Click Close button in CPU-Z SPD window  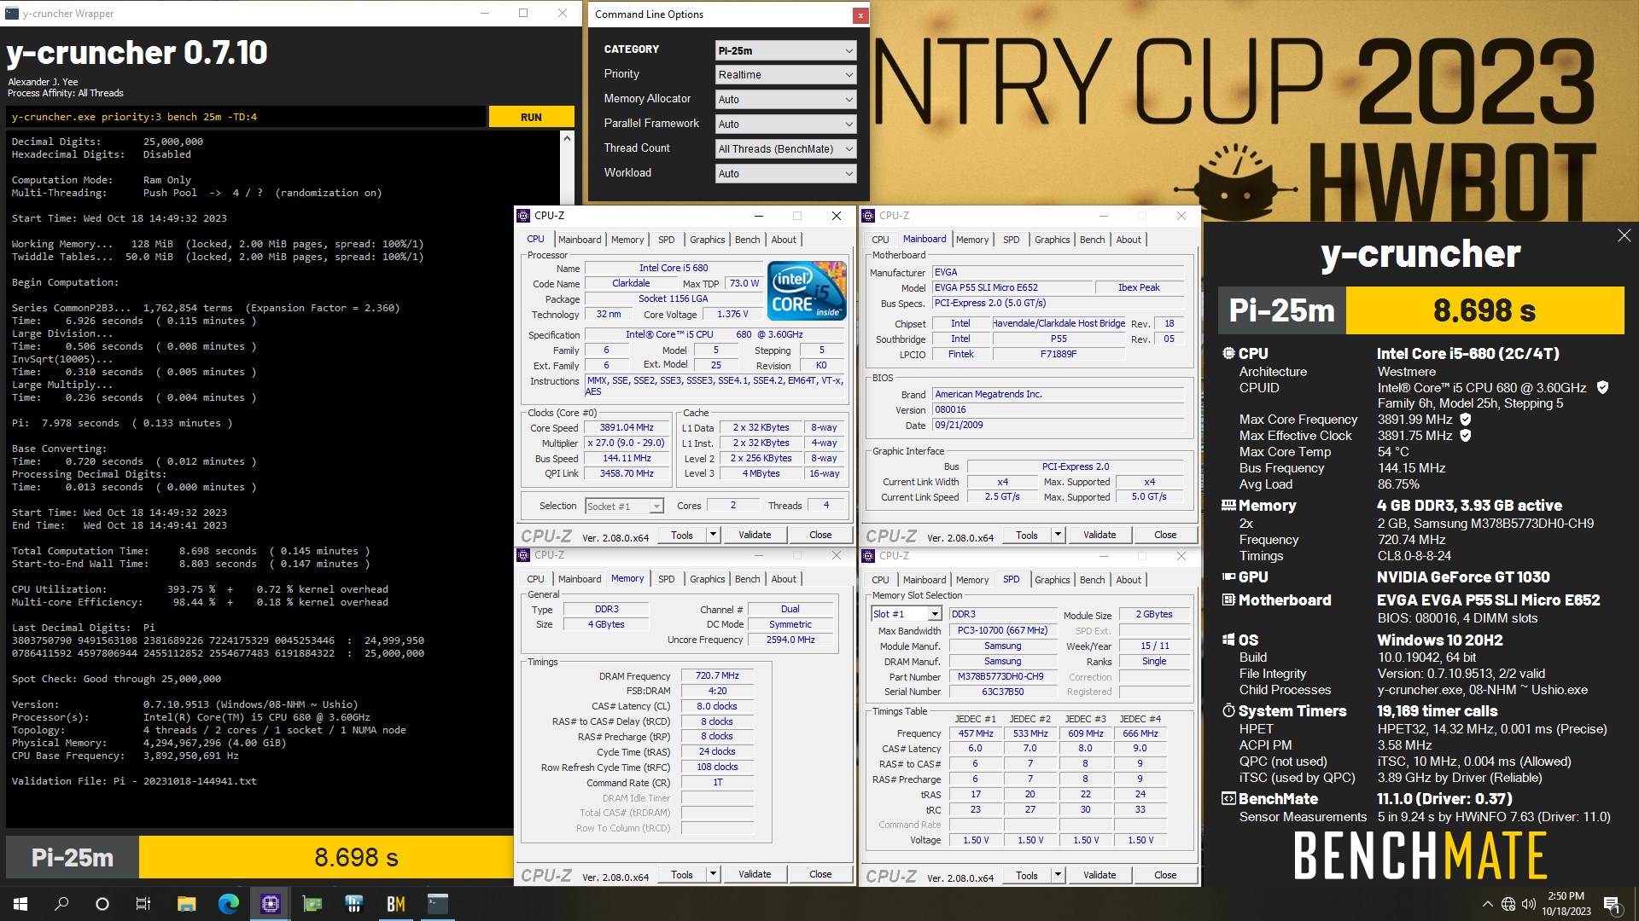coord(1165,875)
